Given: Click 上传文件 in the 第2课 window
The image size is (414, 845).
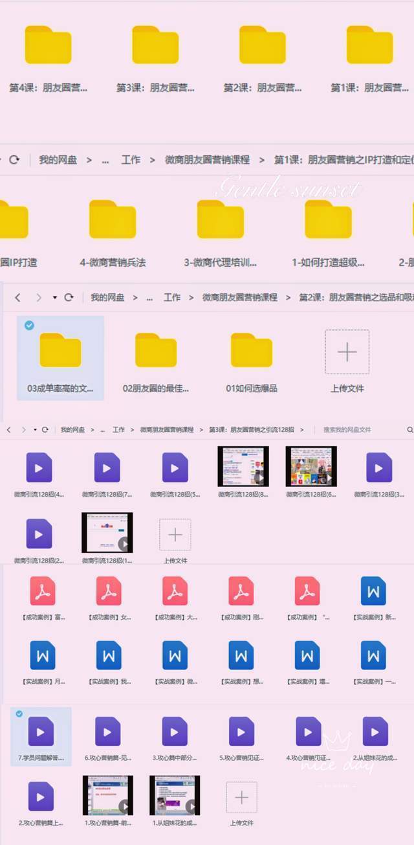Looking at the screenshot, I should click(347, 352).
